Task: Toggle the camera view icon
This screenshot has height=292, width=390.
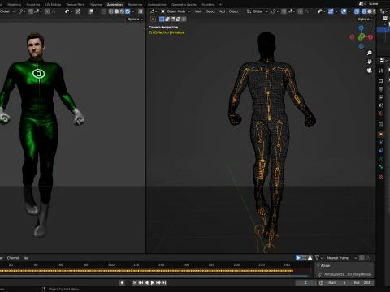Action: click(370, 71)
